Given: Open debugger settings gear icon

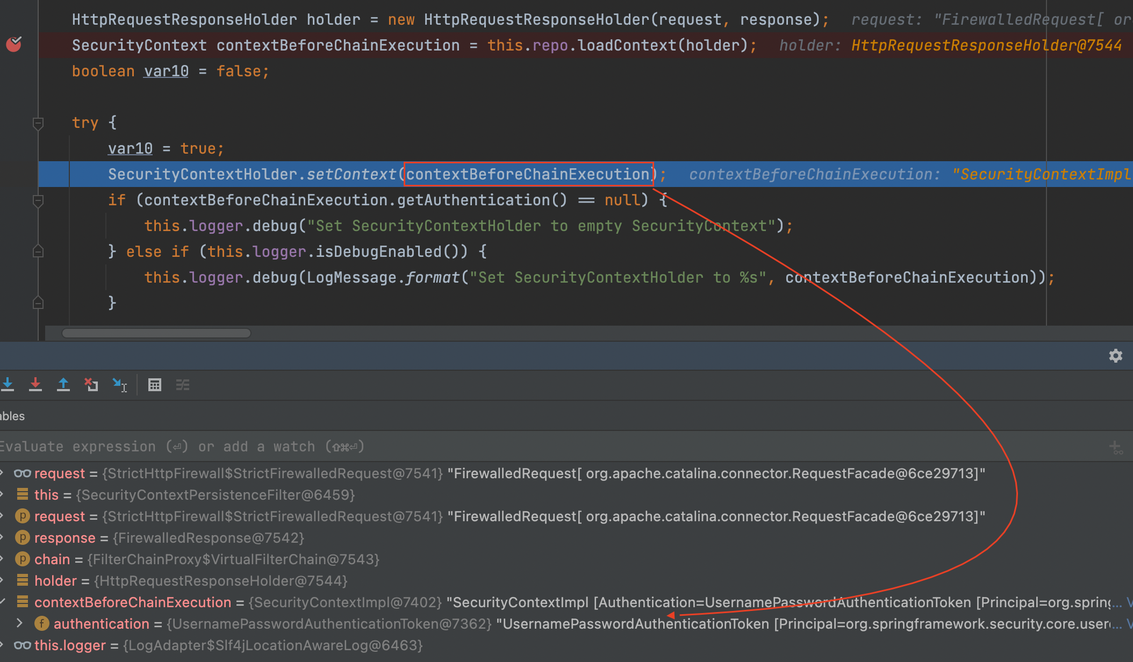Looking at the screenshot, I should (1116, 356).
